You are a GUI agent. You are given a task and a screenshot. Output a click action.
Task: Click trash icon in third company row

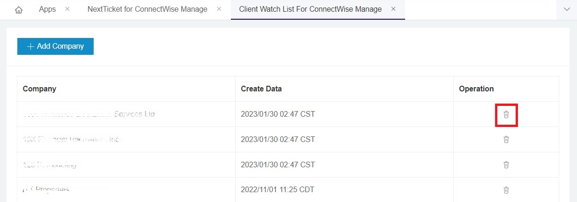[x=506, y=165]
